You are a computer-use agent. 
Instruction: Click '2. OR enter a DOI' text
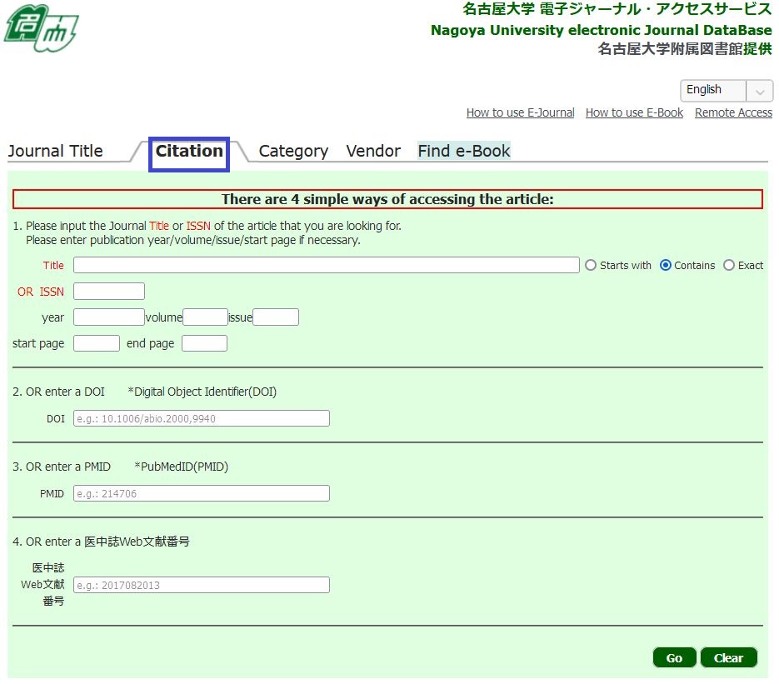click(x=58, y=392)
